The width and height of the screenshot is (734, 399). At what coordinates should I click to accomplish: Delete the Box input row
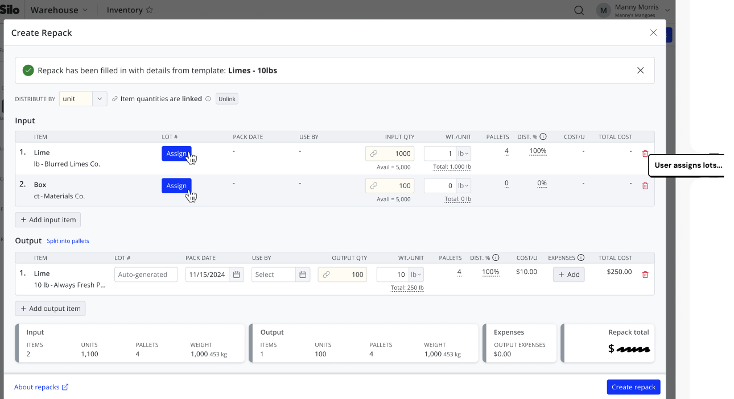tap(645, 186)
